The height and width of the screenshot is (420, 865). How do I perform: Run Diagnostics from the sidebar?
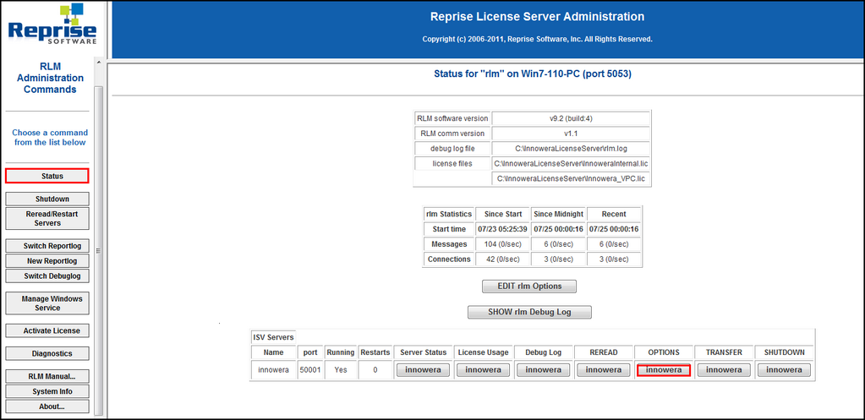[x=47, y=353]
